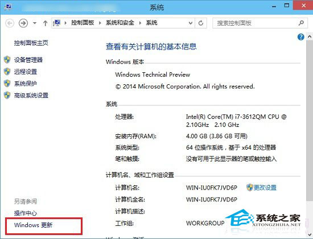Open help with the question mark icon
The height and width of the screenshot is (239, 313).
point(301,37)
